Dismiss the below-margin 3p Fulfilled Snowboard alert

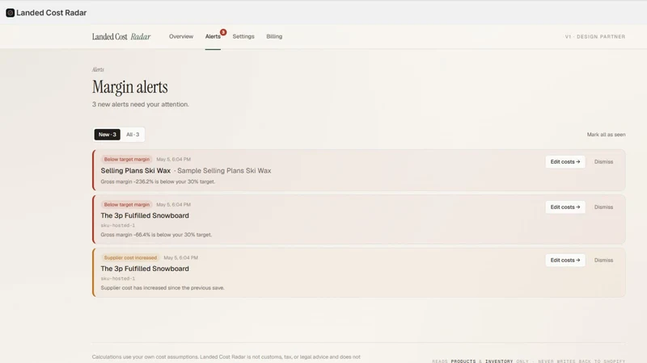(603, 207)
